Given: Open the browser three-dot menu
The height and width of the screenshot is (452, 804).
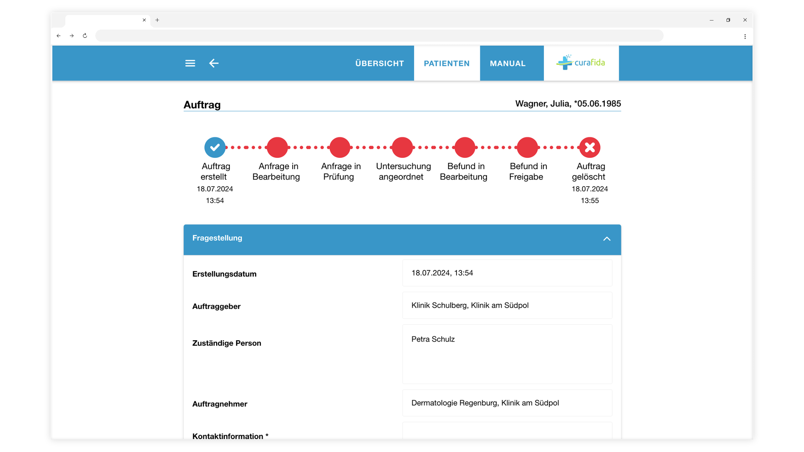Looking at the screenshot, I should (745, 36).
